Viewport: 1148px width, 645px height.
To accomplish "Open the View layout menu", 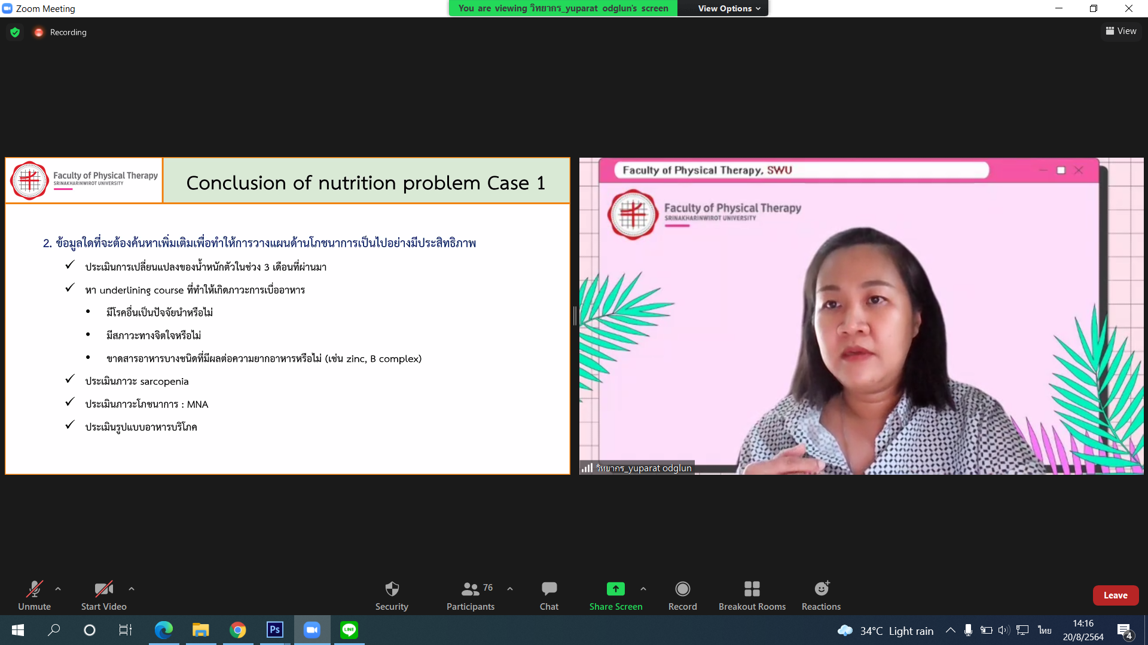I will tap(1121, 31).
